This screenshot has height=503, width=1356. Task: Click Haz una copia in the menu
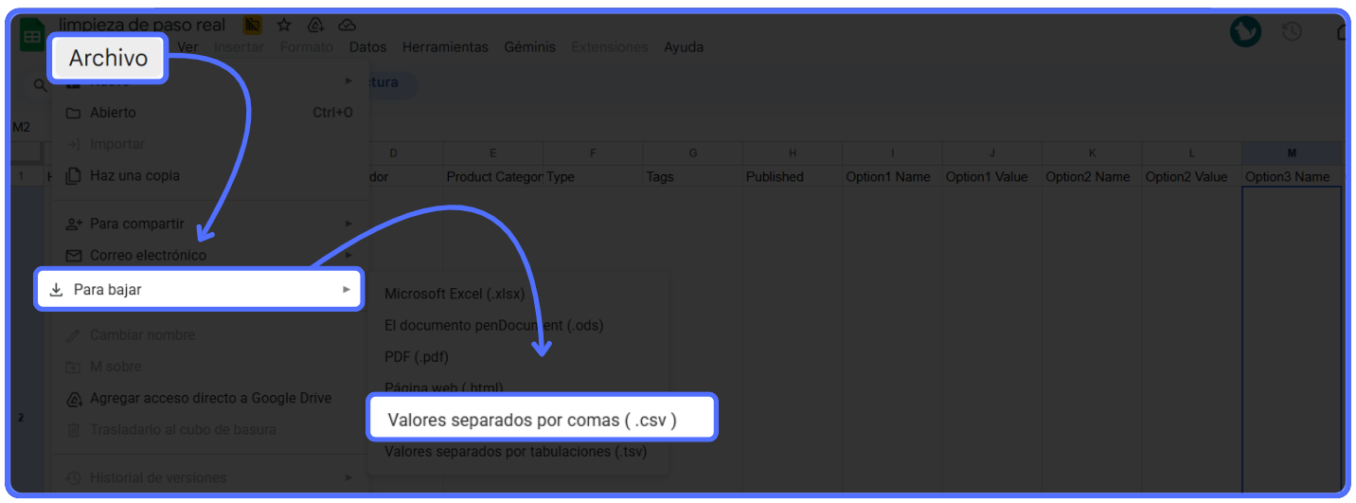tap(134, 176)
